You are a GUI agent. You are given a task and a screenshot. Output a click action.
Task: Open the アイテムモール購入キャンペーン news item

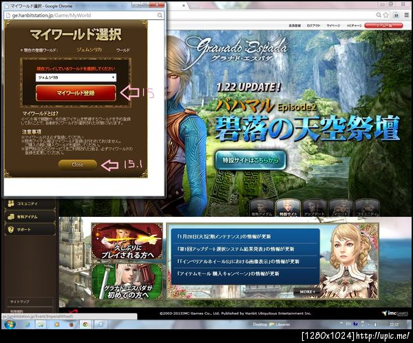coord(228,273)
